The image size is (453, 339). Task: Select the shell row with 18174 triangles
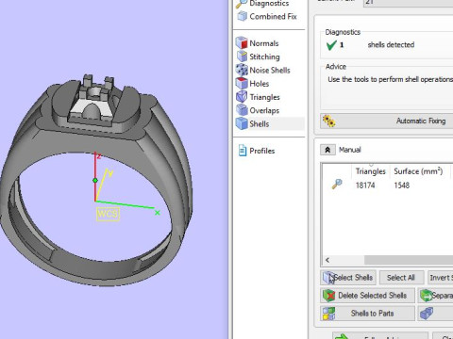[388, 186]
